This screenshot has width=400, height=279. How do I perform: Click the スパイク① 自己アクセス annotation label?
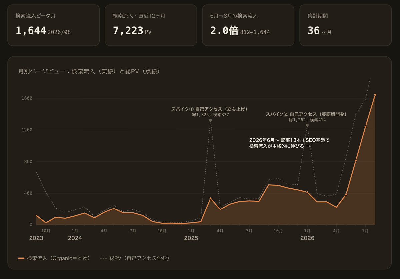[x=209, y=109]
